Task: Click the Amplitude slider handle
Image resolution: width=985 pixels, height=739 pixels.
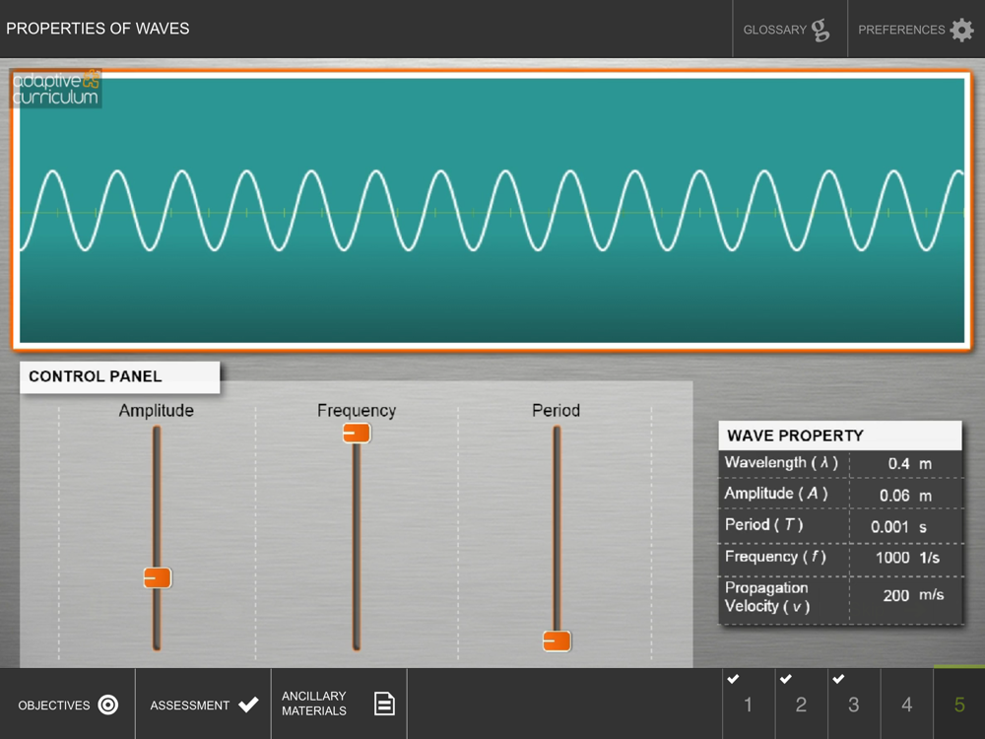Action: (157, 577)
